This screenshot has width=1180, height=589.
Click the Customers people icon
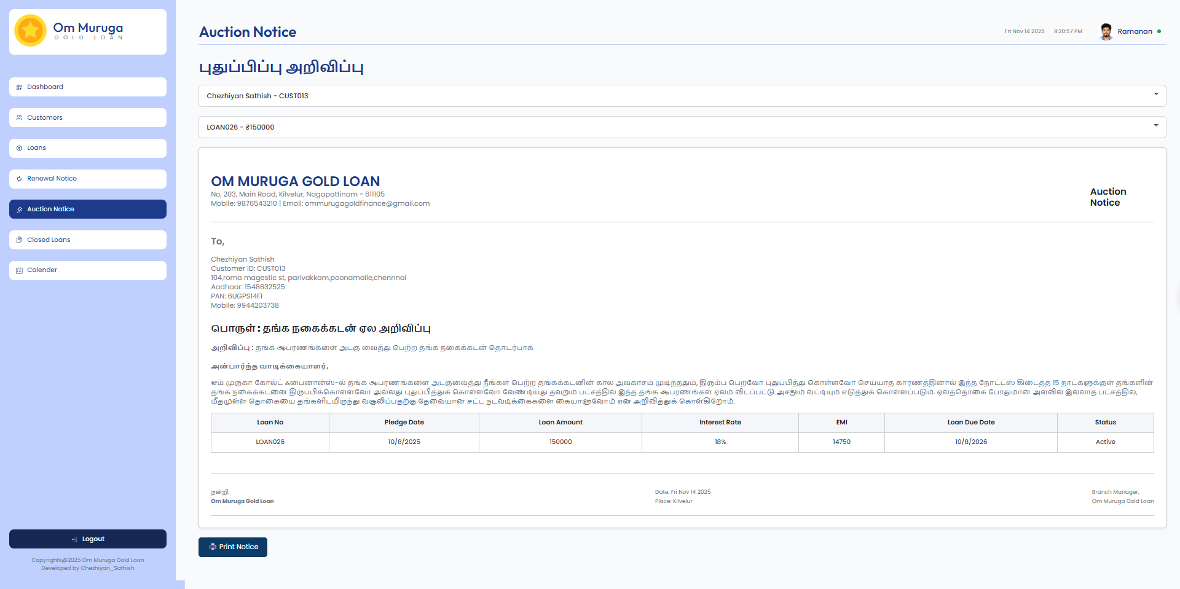19,118
